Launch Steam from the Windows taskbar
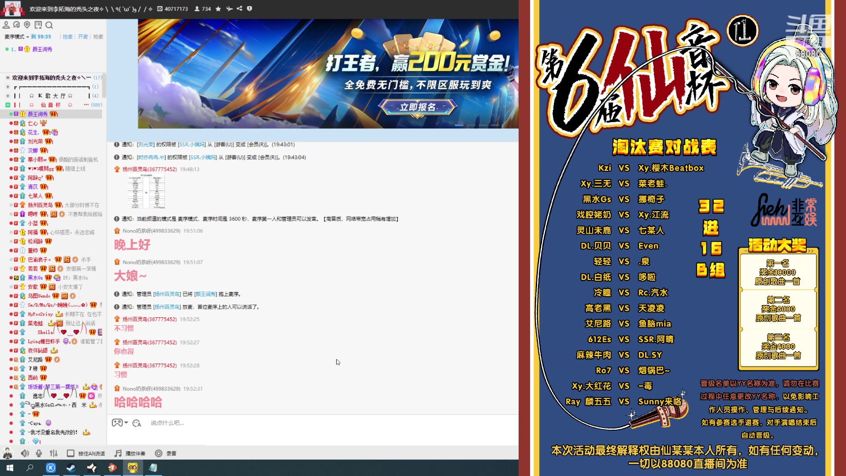The width and height of the screenshot is (846, 476). pos(70,468)
